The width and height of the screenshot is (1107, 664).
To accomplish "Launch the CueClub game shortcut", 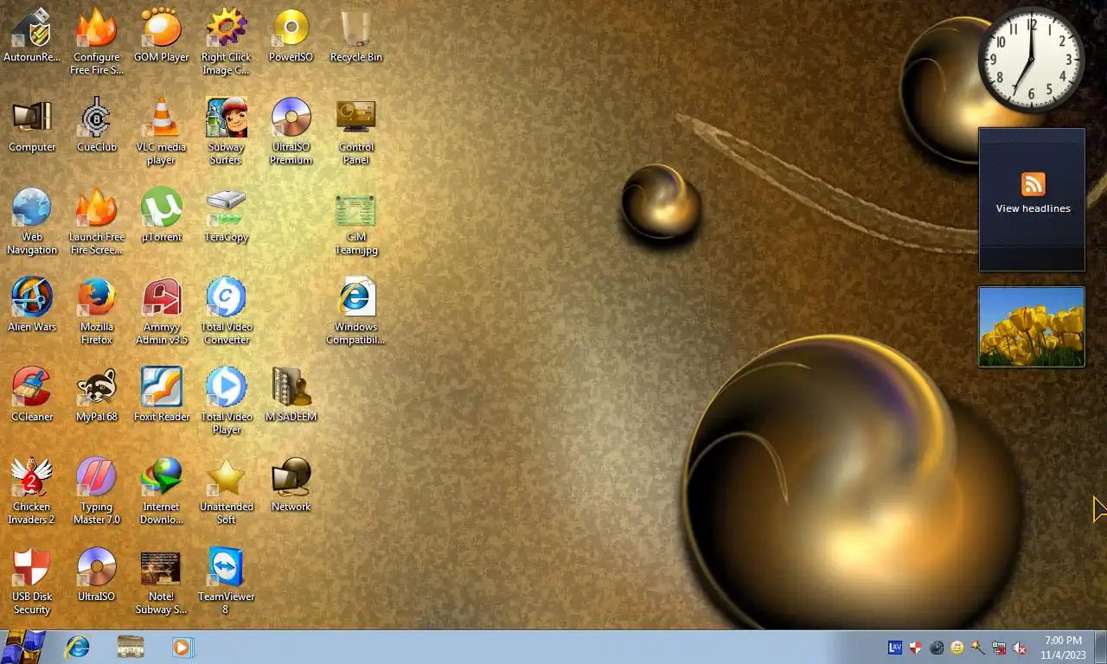I will click(x=97, y=125).
